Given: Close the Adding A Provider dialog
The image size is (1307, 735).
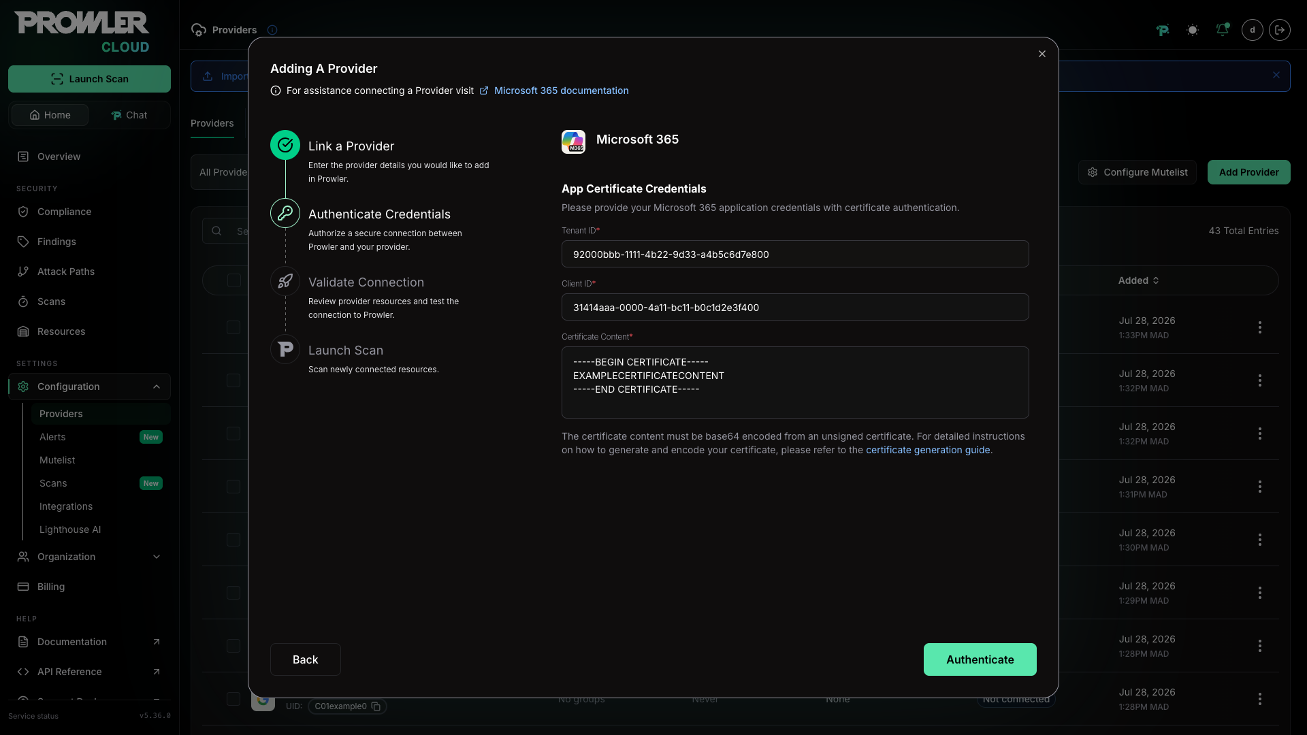Looking at the screenshot, I should (x=1042, y=54).
